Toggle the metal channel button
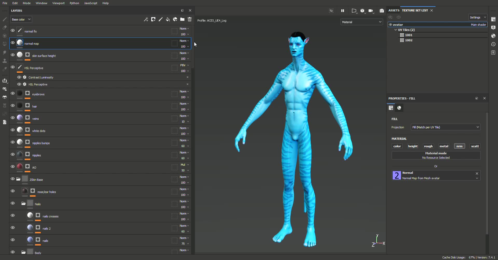The width and height of the screenshot is (498, 260). 444,146
